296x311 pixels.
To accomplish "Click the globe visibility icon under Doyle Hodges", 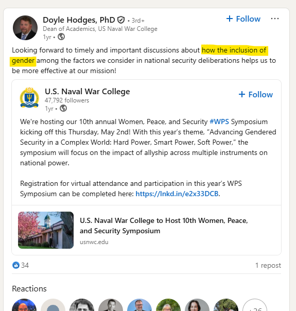I will click(x=61, y=37).
